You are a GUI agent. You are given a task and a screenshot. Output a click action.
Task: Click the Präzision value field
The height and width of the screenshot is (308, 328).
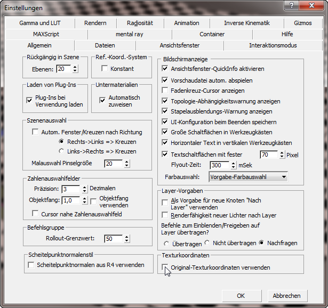(x=71, y=189)
